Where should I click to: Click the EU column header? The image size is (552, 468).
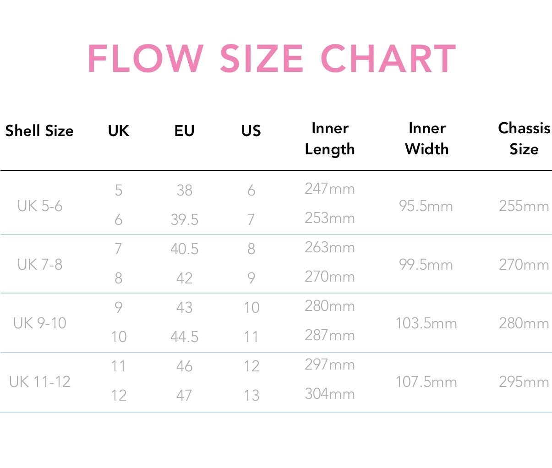[x=184, y=131]
